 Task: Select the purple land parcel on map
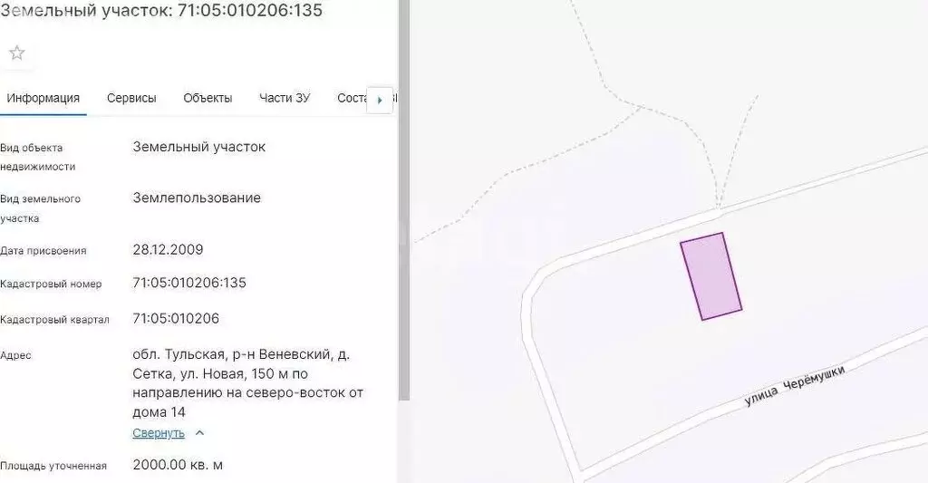[710, 276]
